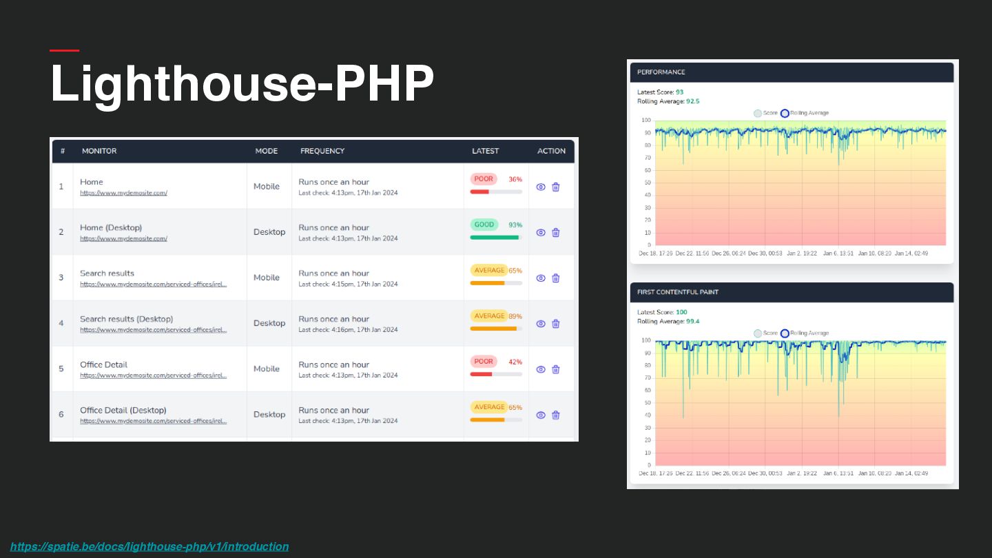Viewport: 992px width, 558px height.
Task: Click the green 93% progress bar
Action: pos(496,237)
